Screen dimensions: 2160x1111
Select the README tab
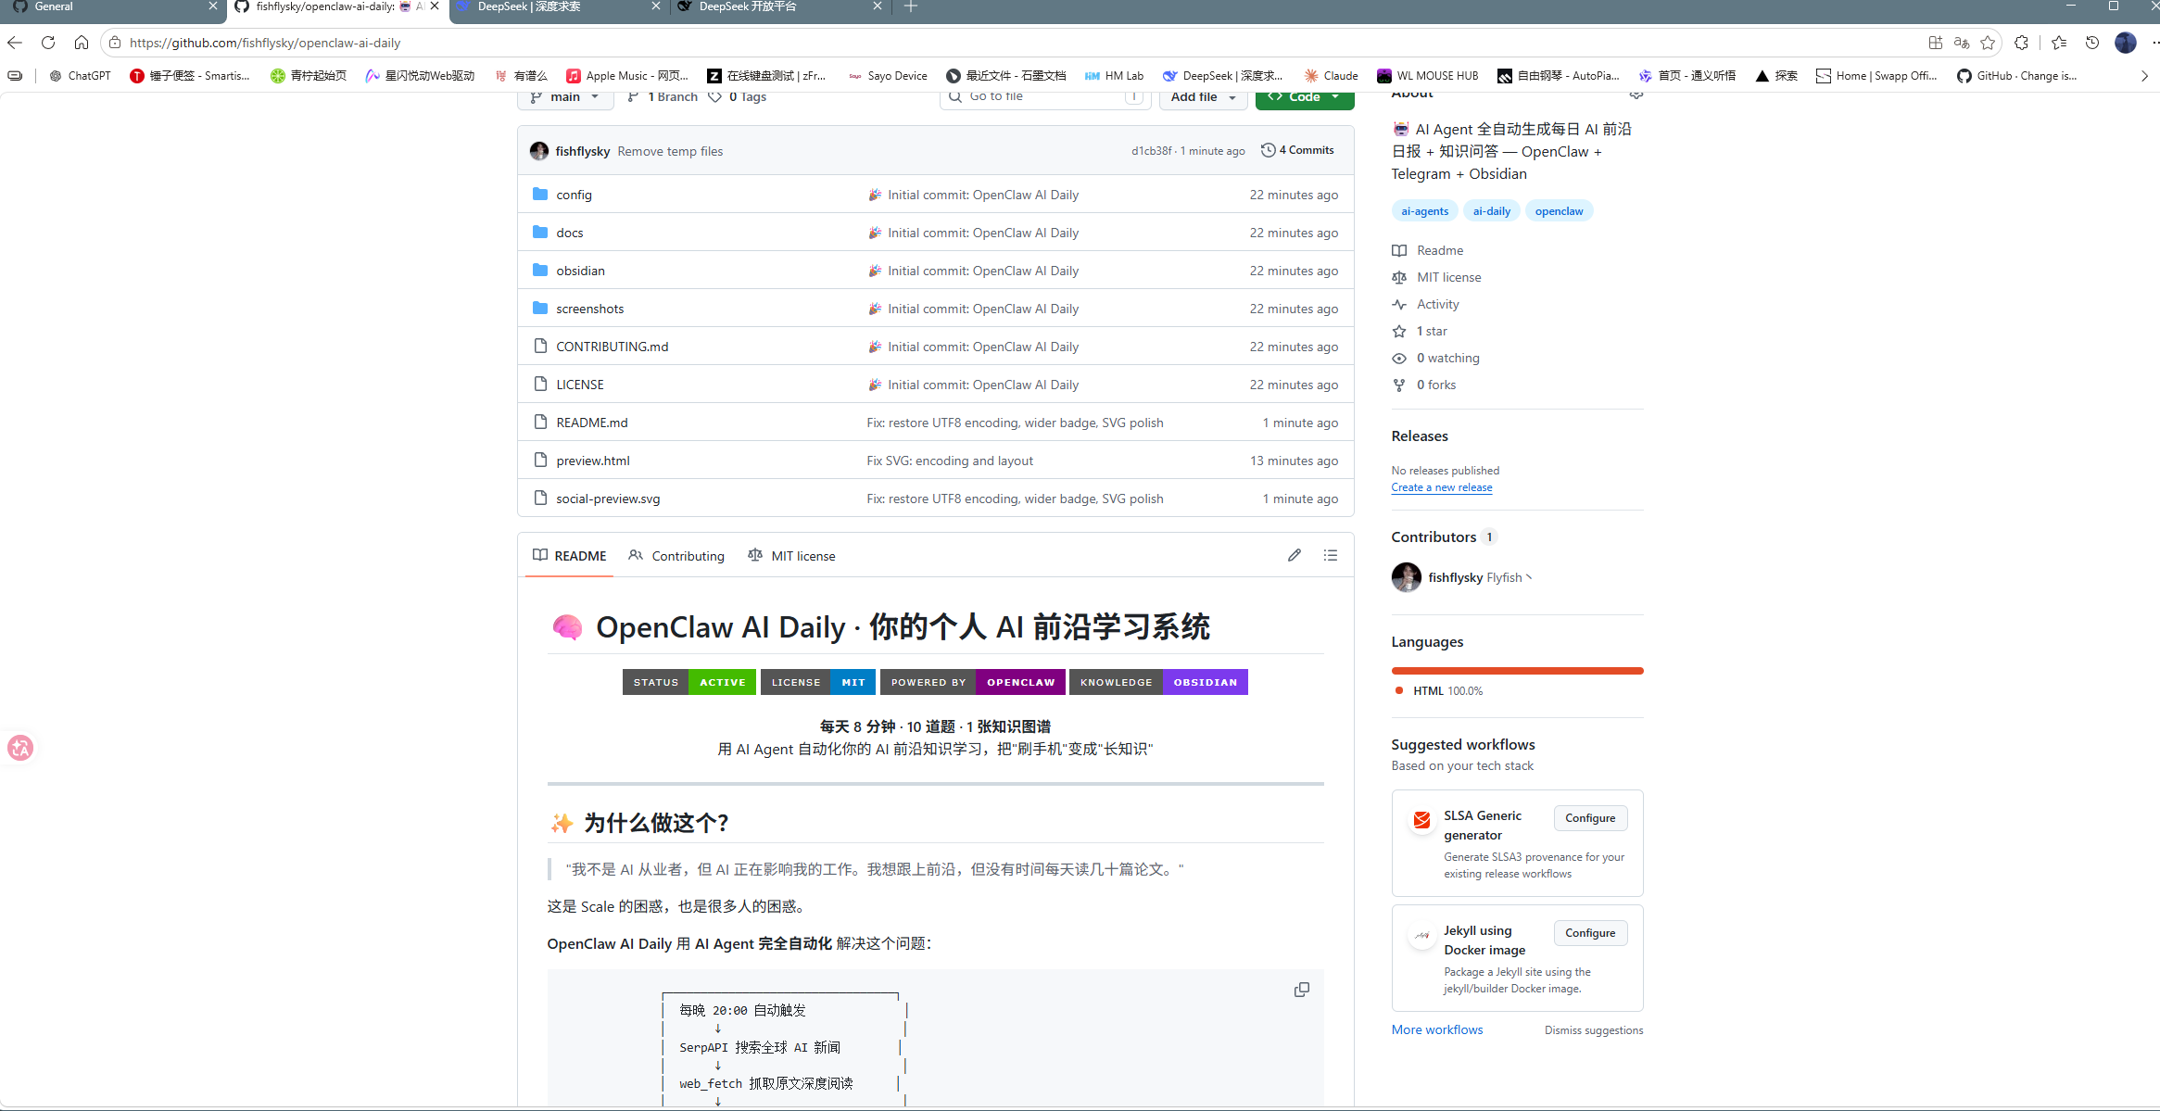point(569,556)
